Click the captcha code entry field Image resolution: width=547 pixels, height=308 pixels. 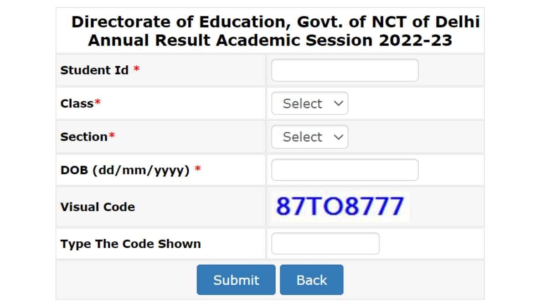(325, 244)
